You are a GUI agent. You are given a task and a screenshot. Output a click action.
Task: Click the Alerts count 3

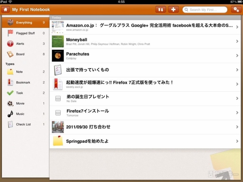[x=44, y=44]
